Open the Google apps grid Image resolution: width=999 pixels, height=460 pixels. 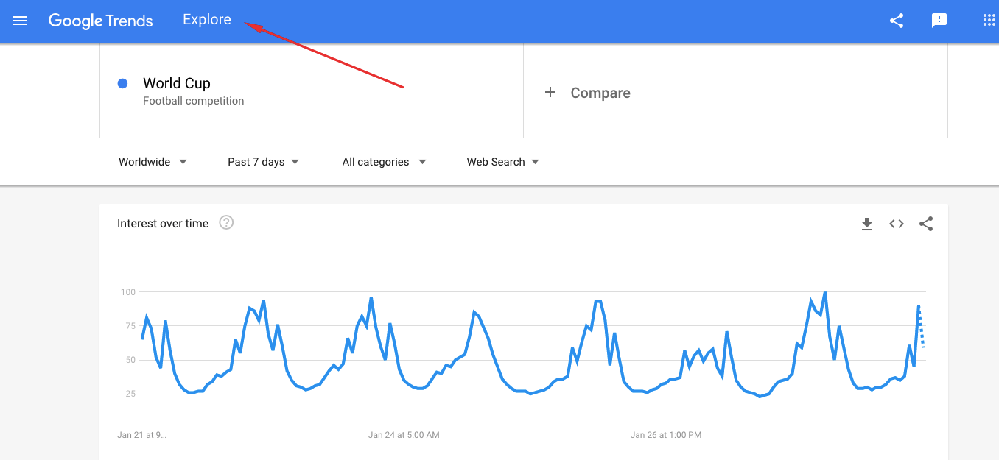[x=989, y=21]
